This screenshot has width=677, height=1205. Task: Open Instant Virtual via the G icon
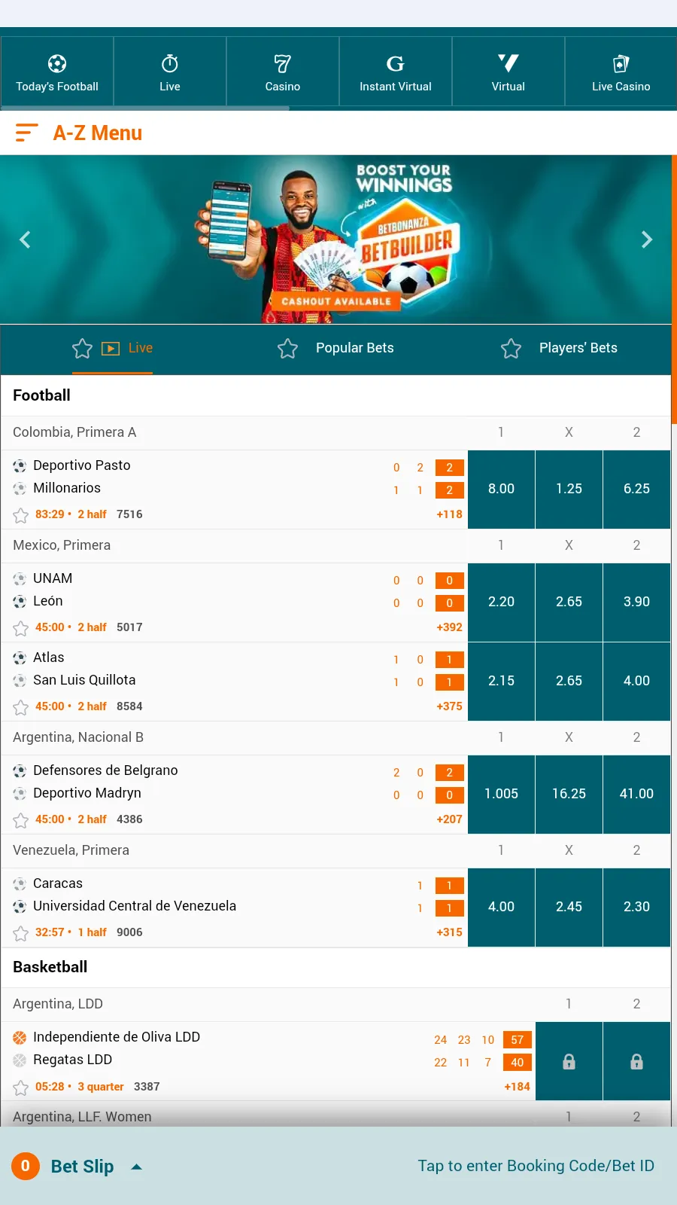click(x=395, y=64)
